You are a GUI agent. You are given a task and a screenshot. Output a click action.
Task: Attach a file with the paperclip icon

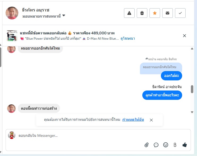[147, 145]
